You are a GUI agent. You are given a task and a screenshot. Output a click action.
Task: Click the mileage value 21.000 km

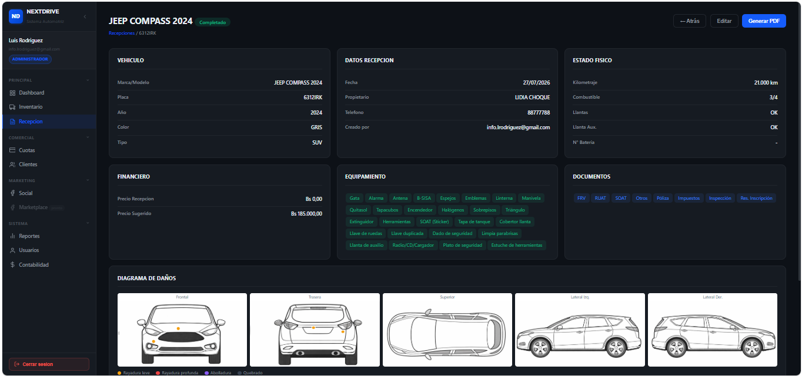[x=766, y=83]
